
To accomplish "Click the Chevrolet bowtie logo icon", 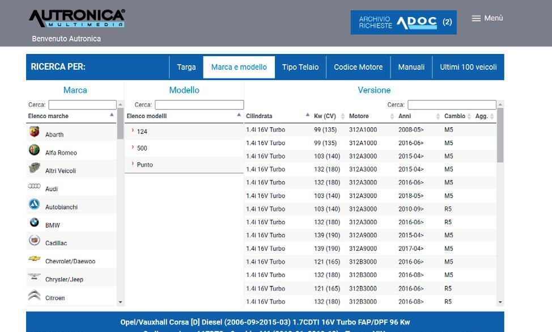I will (34, 258).
